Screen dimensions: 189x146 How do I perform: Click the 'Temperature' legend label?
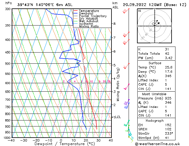89,11
